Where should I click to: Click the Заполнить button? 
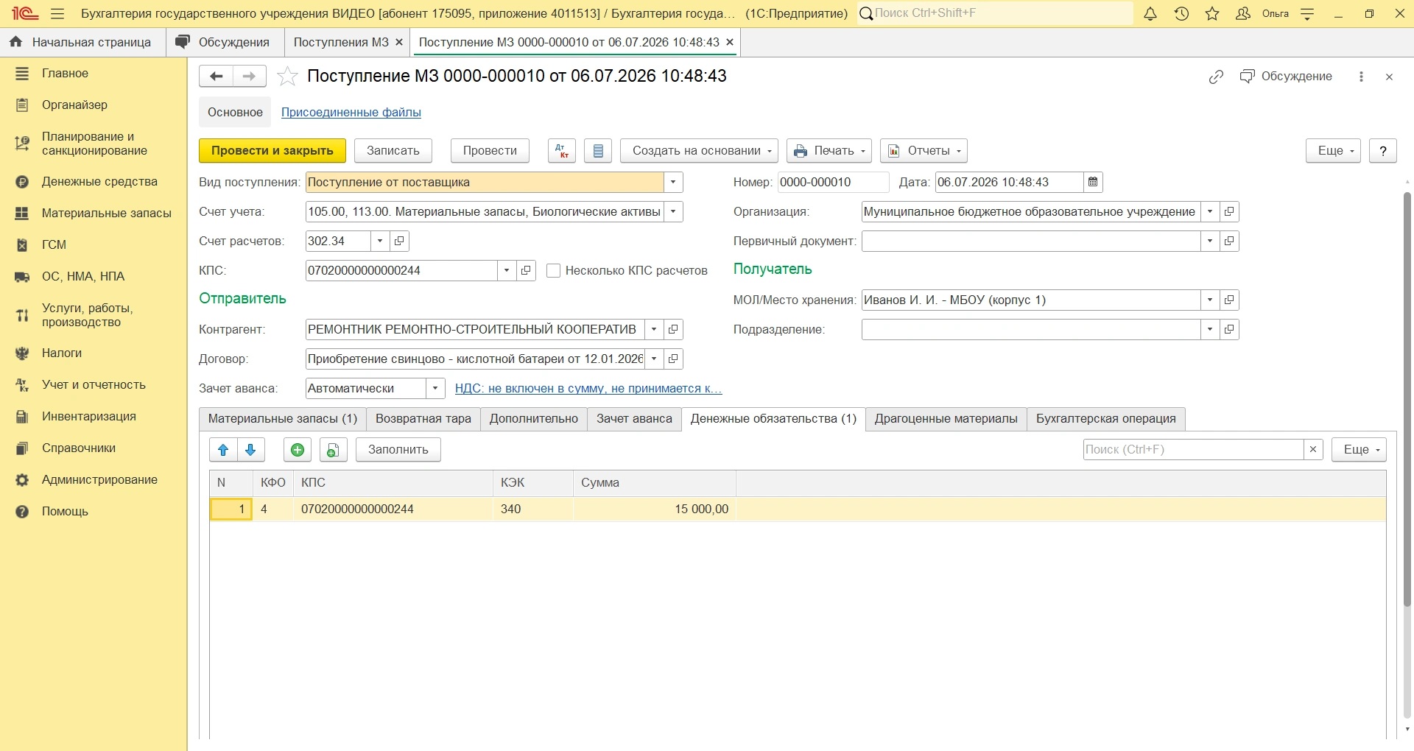(x=398, y=450)
